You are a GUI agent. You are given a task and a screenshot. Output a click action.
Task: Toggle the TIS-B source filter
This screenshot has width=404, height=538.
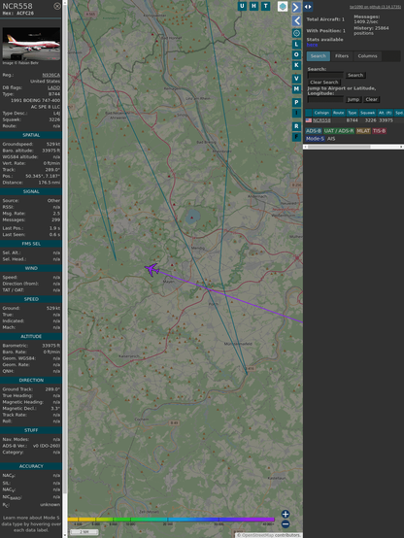click(x=380, y=131)
